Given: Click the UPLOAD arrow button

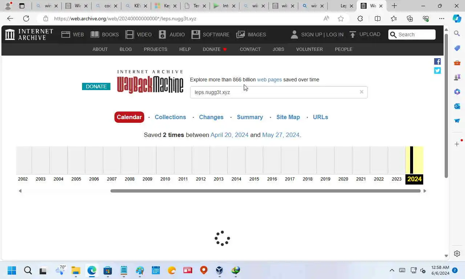Looking at the screenshot, I should pos(365,34).
